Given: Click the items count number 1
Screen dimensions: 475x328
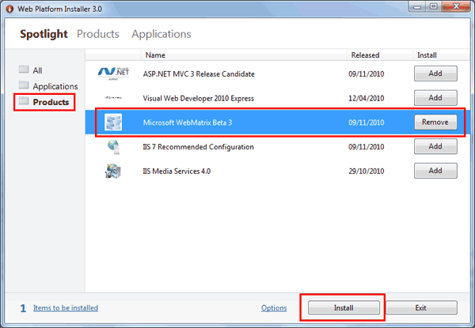Looking at the screenshot, I should tap(23, 308).
